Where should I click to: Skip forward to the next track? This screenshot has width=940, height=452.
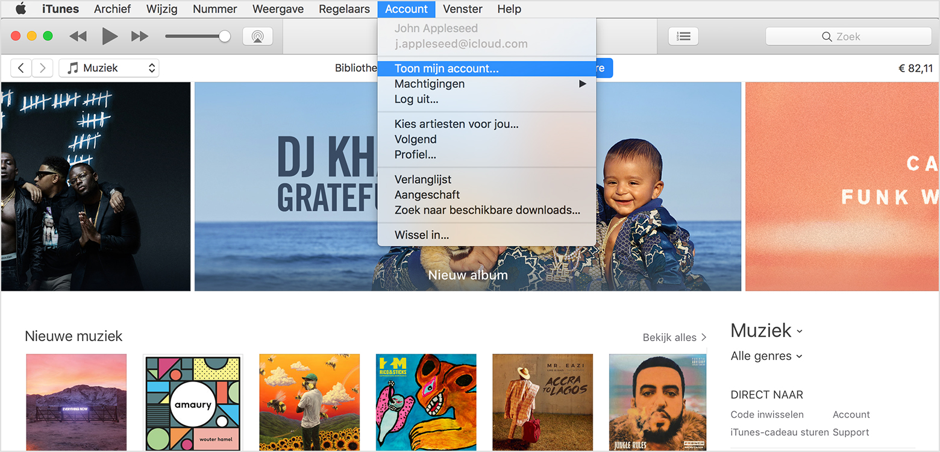[x=140, y=37]
